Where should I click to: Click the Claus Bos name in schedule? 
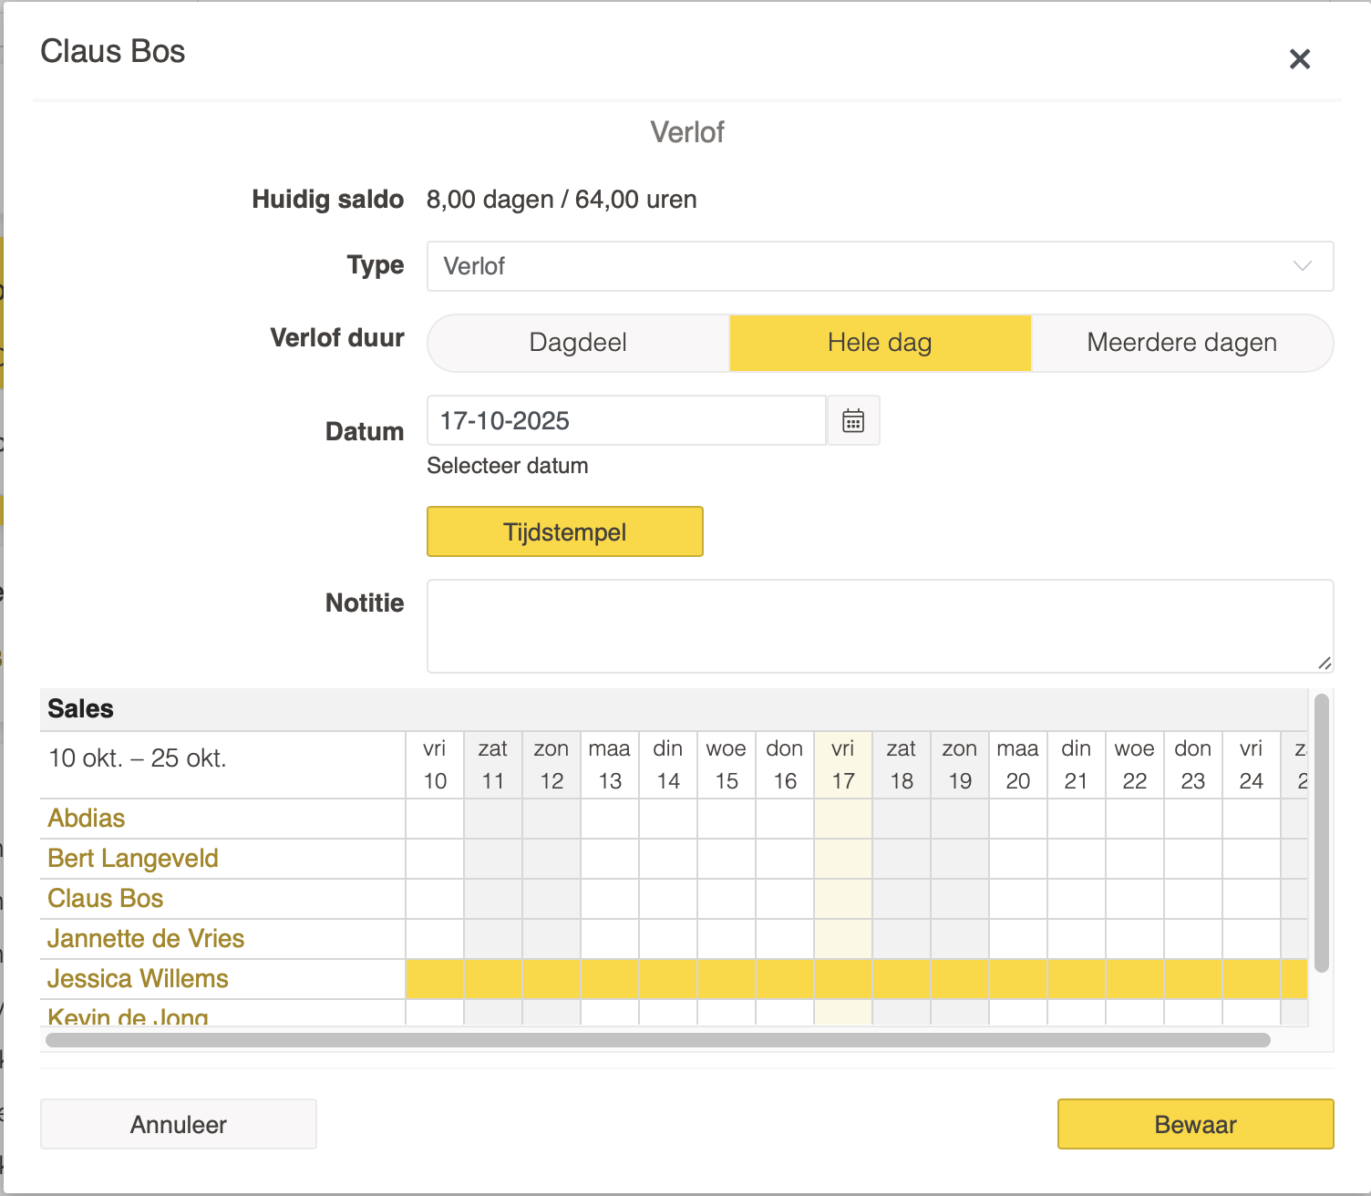106,899
